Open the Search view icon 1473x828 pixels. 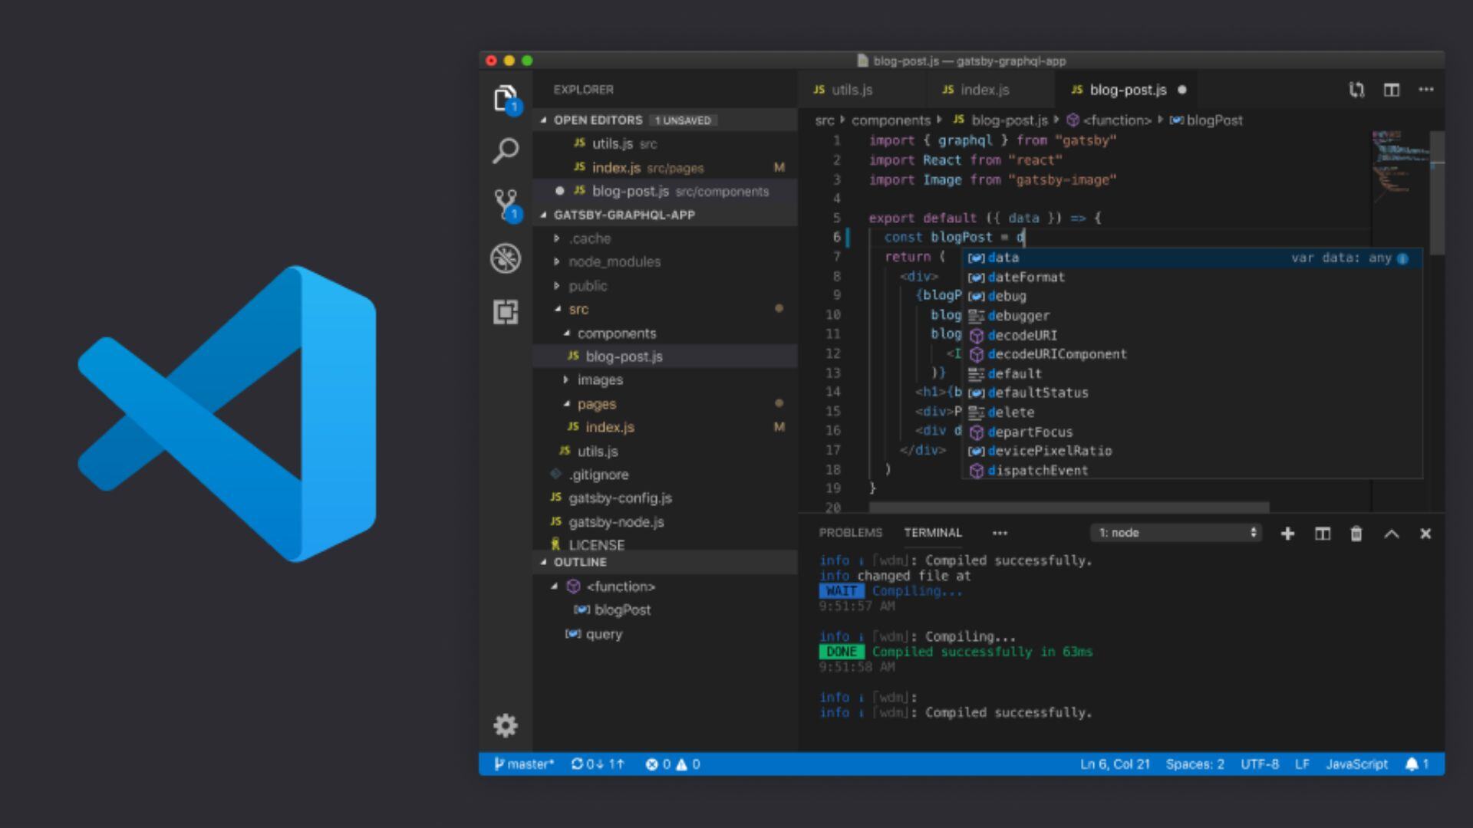(505, 150)
